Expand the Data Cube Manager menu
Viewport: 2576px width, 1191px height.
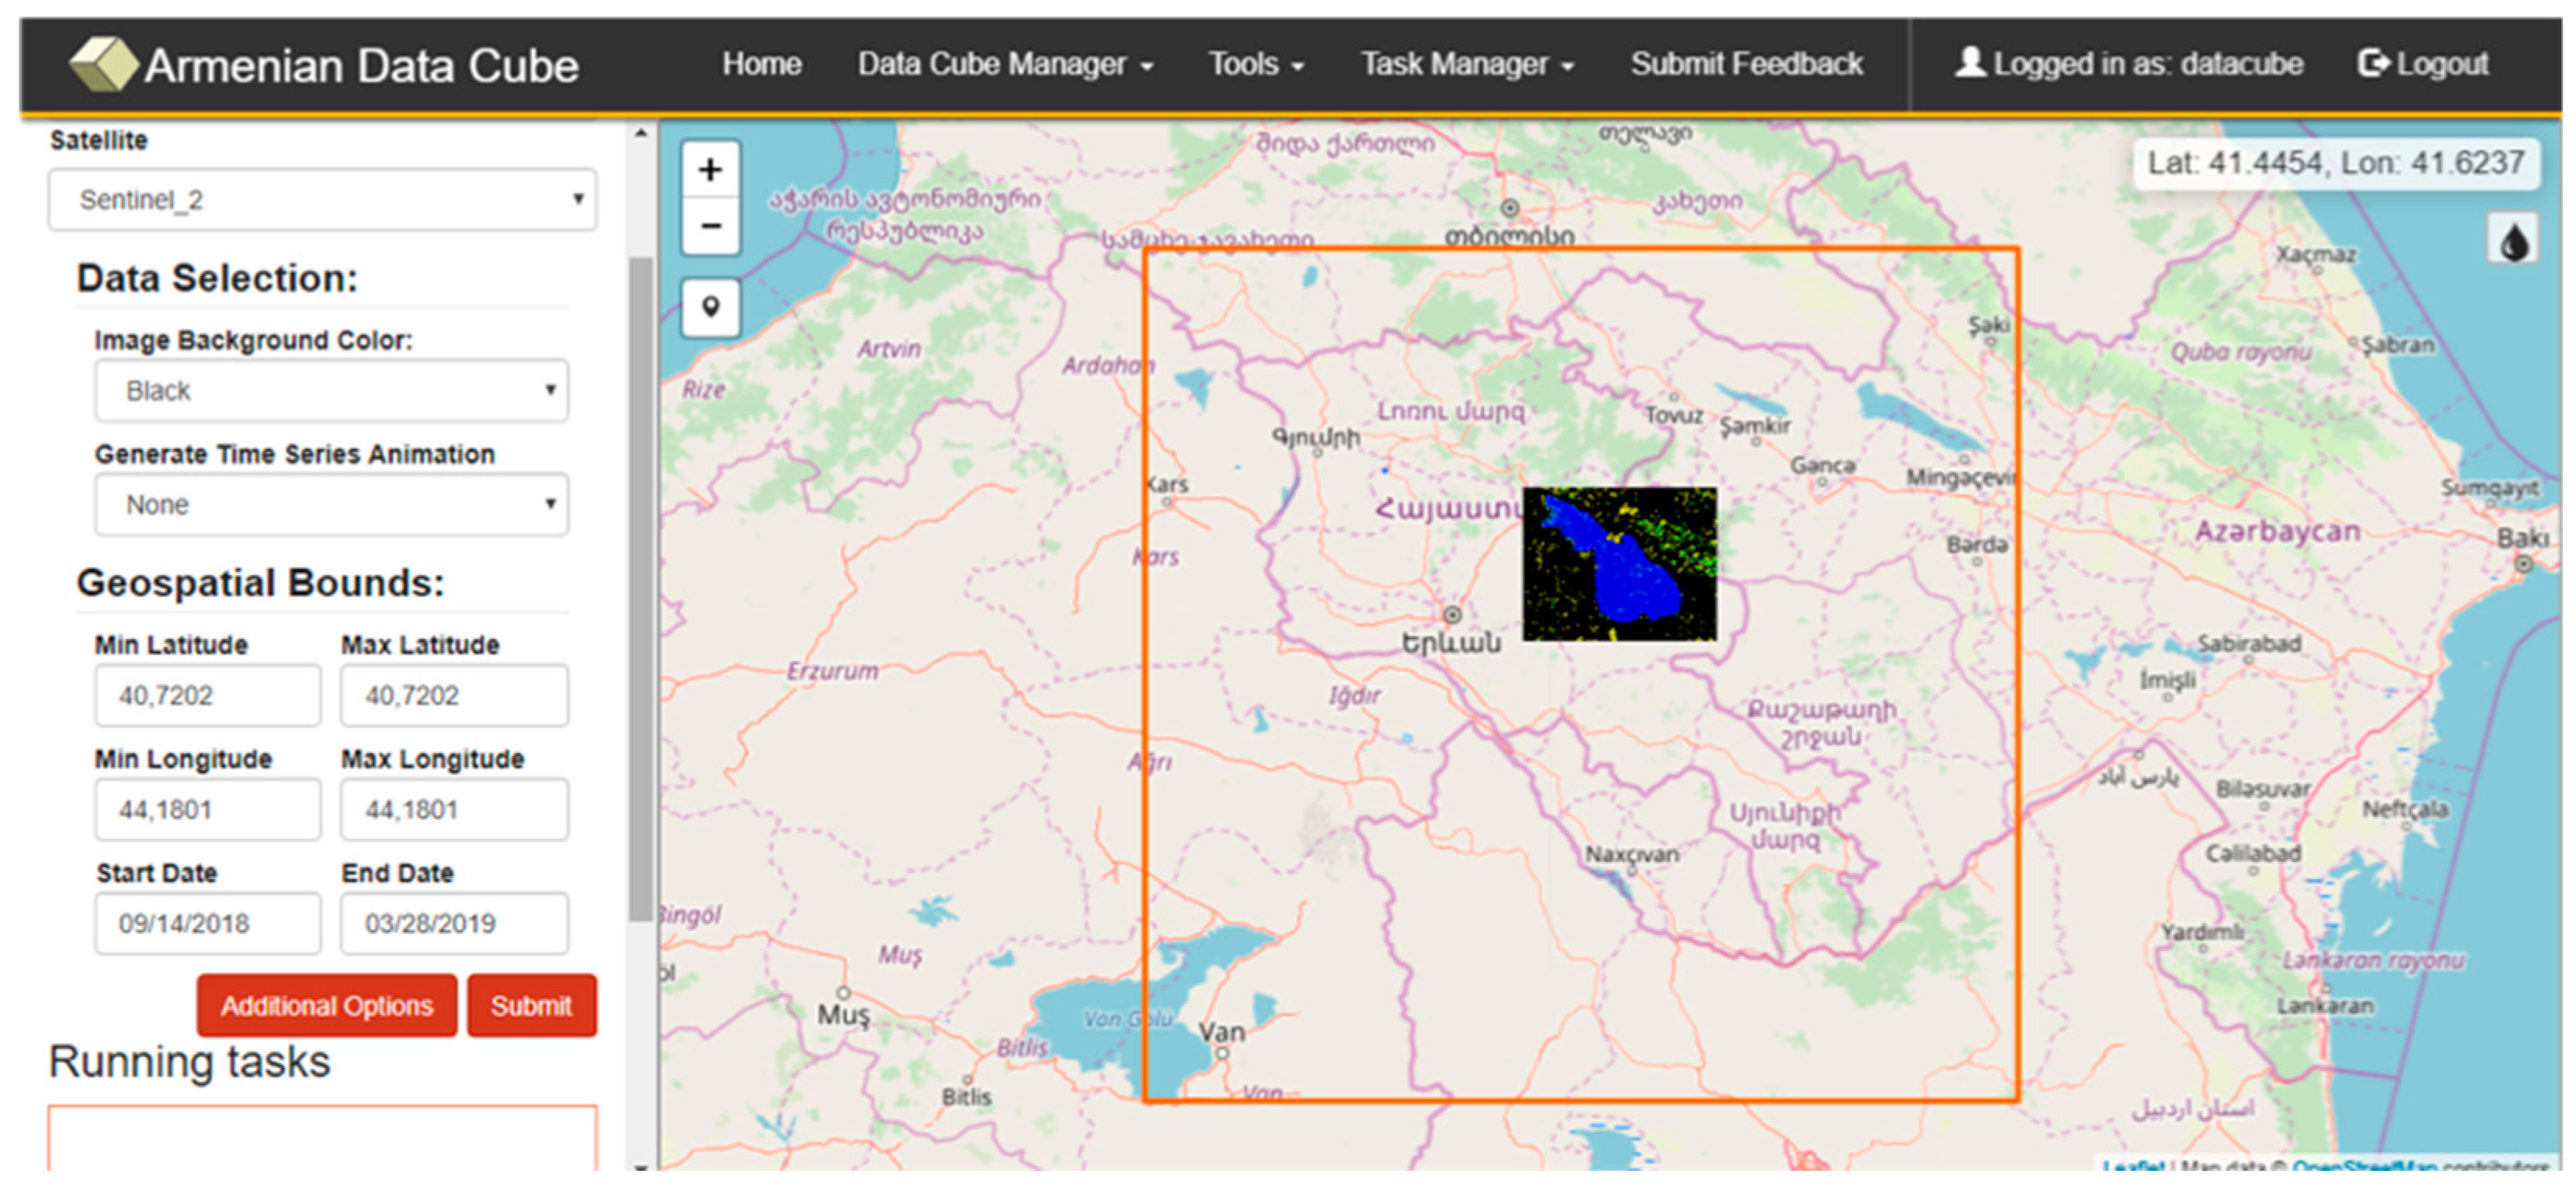point(1004,64)
